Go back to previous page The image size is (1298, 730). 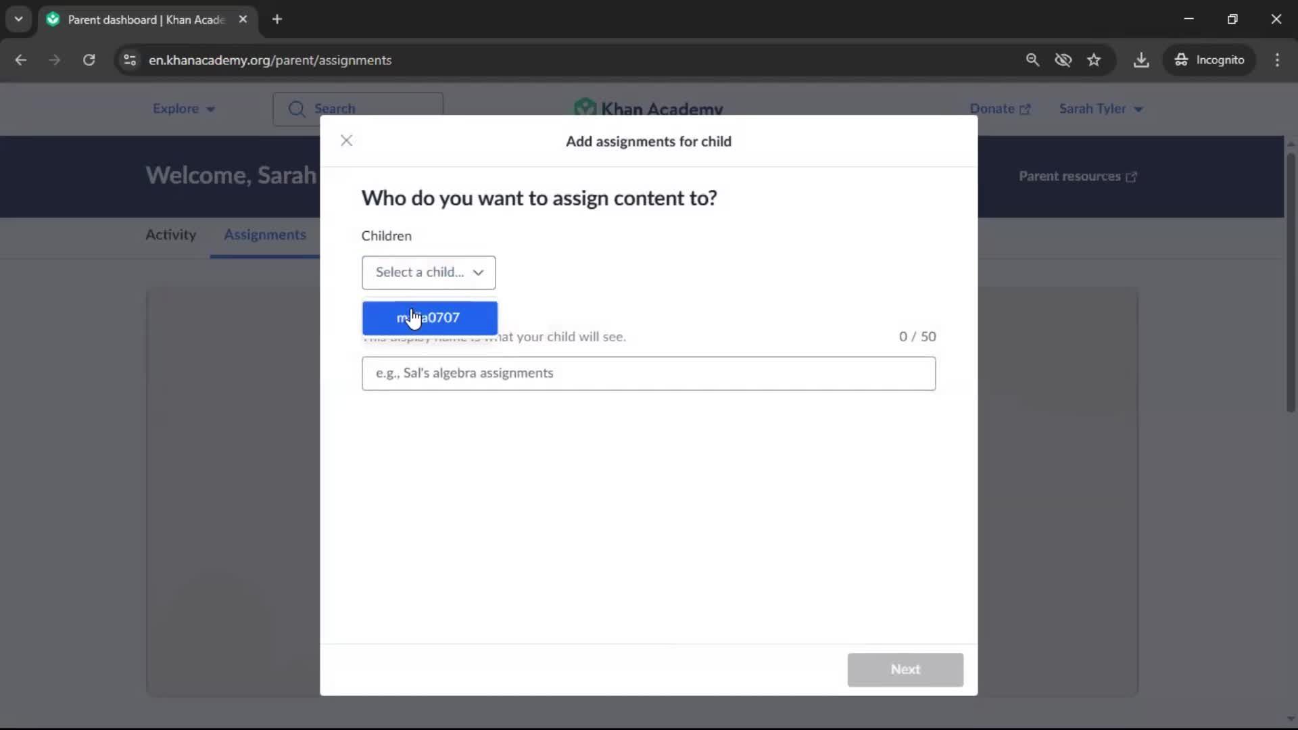[21, 59]
